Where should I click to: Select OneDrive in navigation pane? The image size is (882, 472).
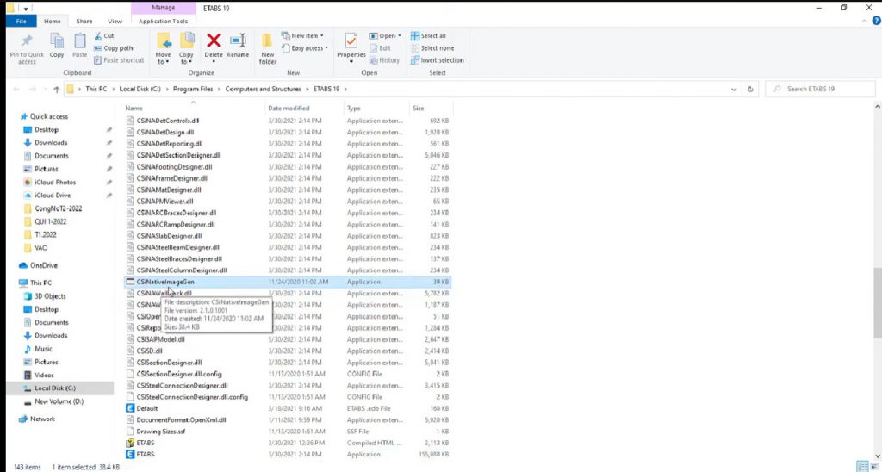[x=43, y=265]
